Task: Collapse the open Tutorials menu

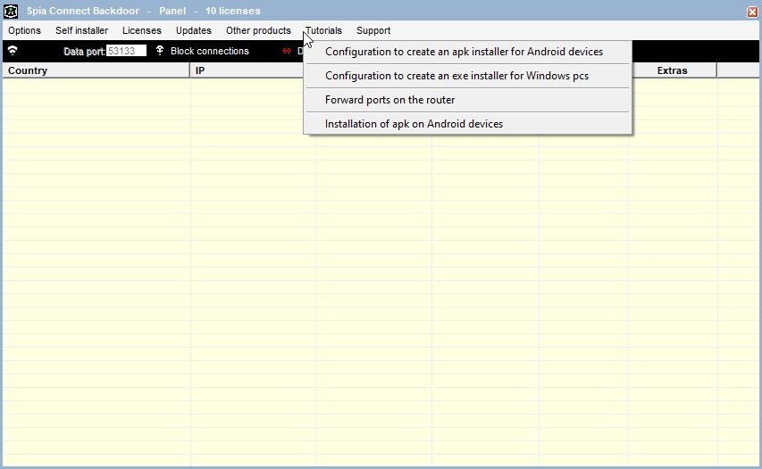Action: pyautogui.click(x=323, y=30)
